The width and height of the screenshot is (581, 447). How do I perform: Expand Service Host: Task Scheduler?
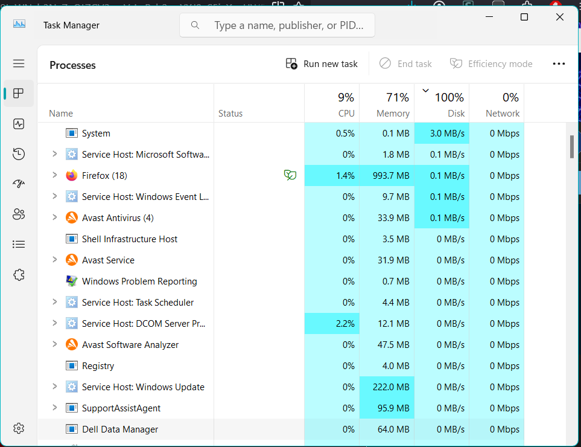coord(54,302)
